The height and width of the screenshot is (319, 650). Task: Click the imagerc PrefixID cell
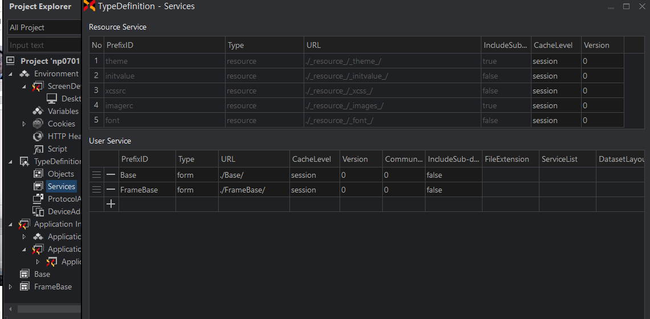tap(164, 105)
